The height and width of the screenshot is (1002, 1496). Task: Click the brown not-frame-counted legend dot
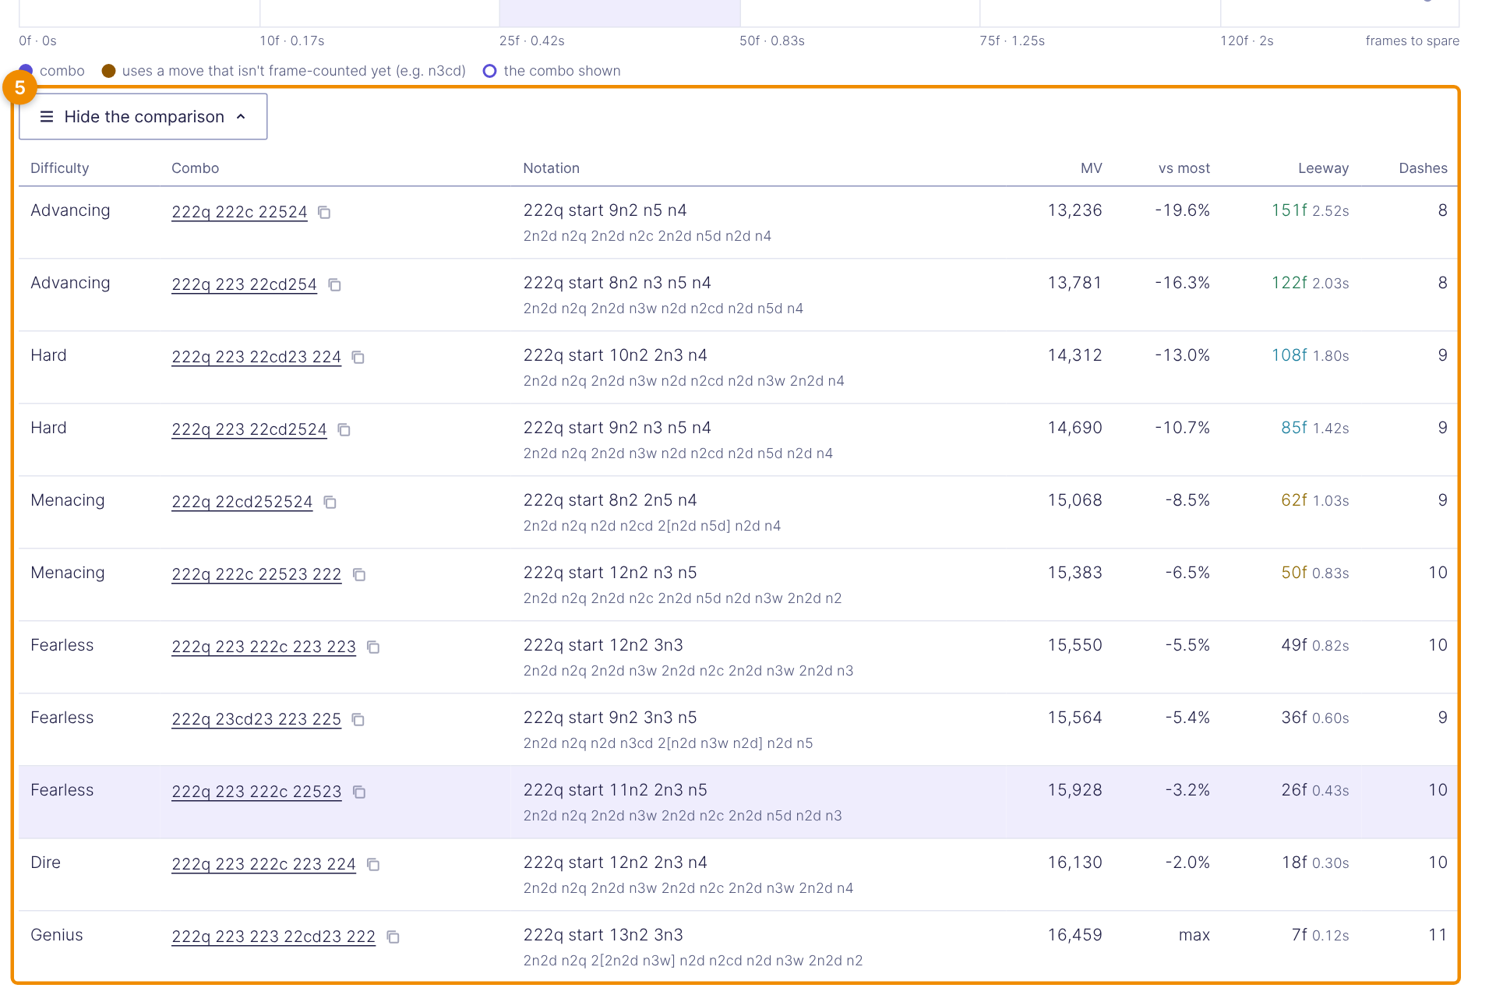(109, 71)
